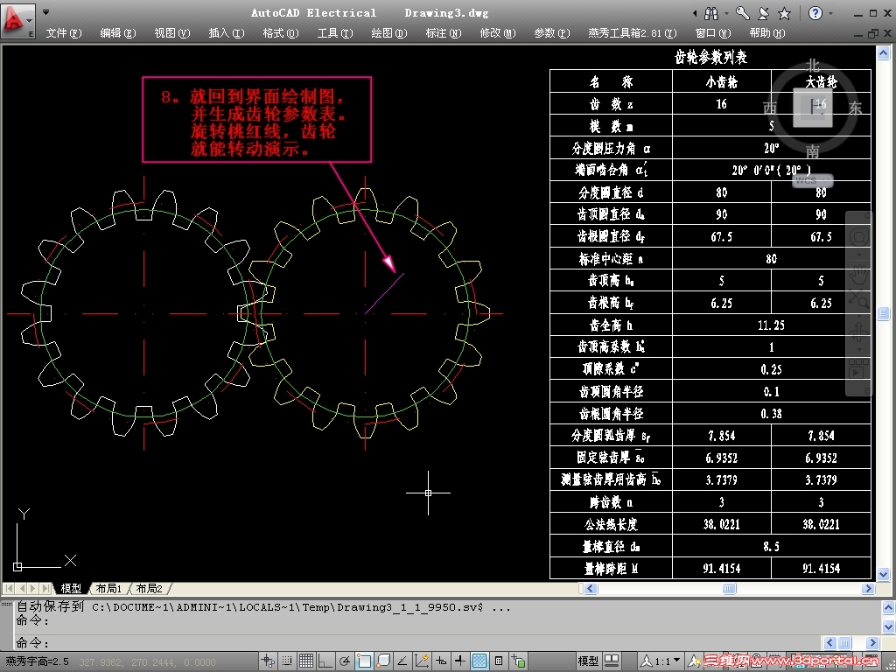The image size is (896, 672).
Task: Open the 编辑(E) menu
Action: (x=118, y=33)
